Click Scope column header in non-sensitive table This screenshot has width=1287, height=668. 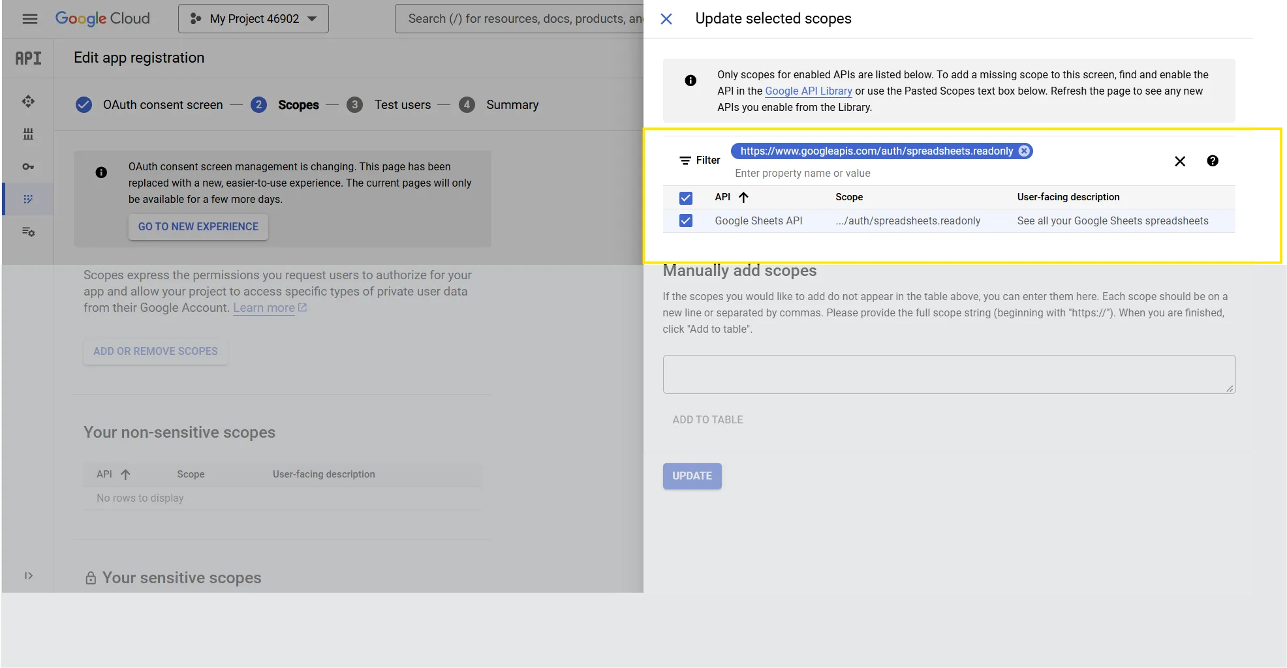191,474
